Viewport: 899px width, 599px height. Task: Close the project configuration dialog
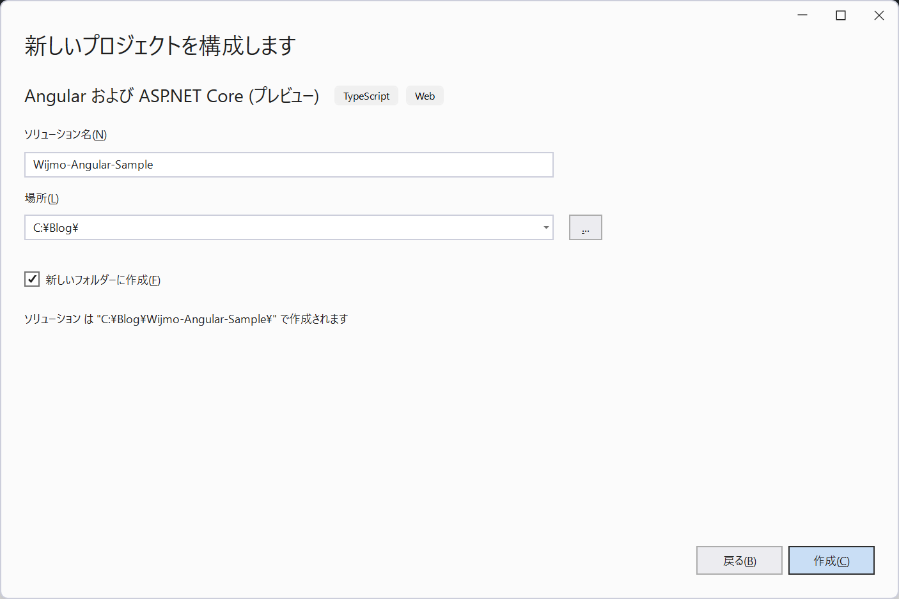[x=879, y=15]
